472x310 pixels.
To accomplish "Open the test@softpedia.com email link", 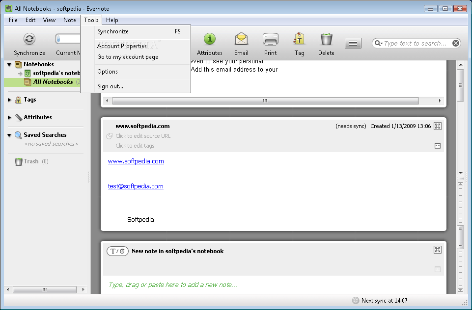I will coord(136,186).
